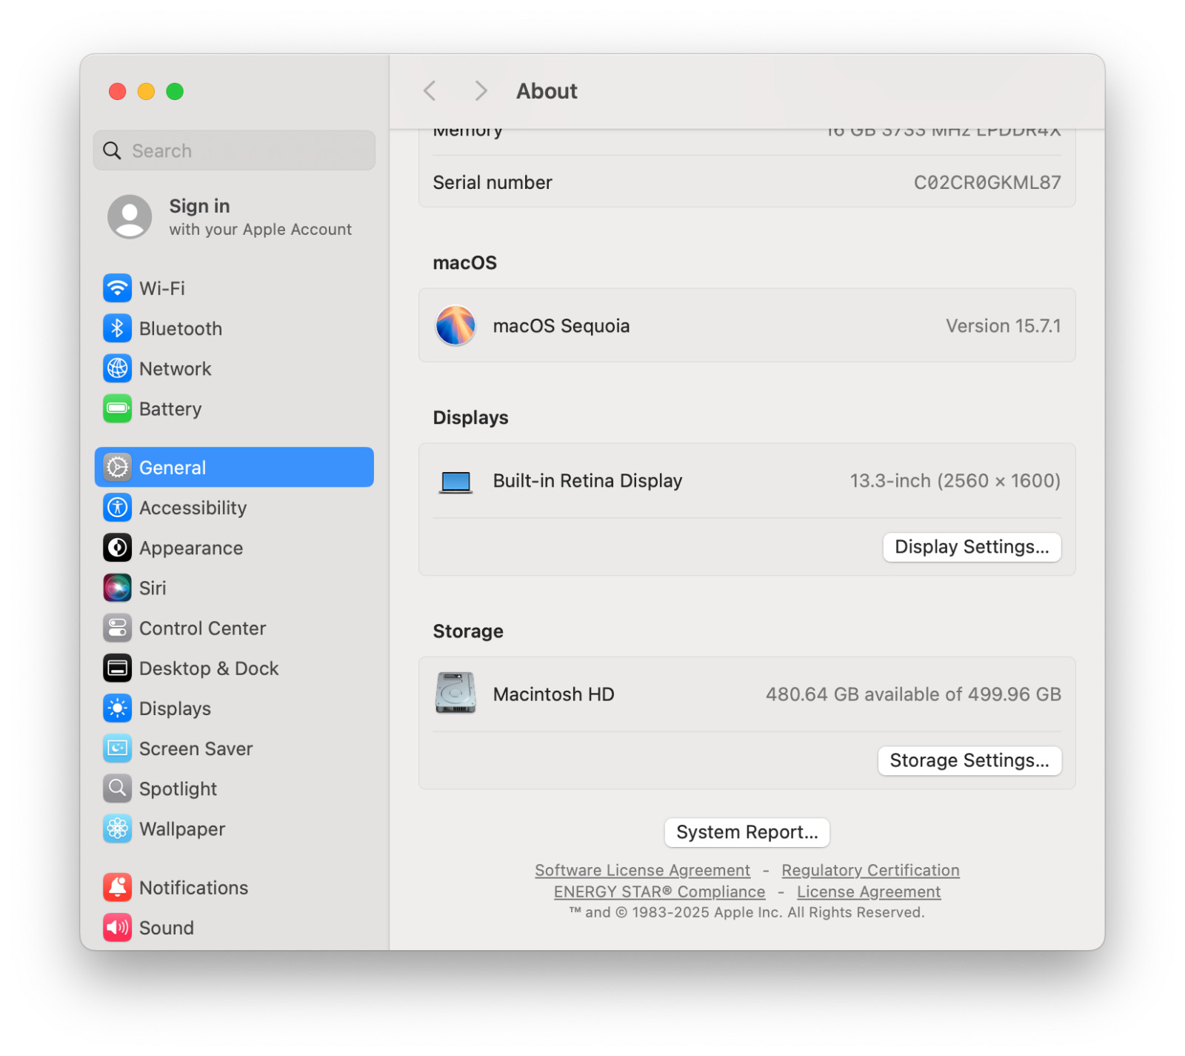
Task: Open Wi-Fi settings pane
Action: coord(234,288)
